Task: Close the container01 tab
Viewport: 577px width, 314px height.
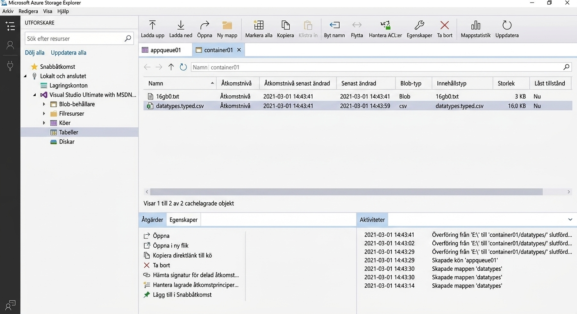Action: 239,50
